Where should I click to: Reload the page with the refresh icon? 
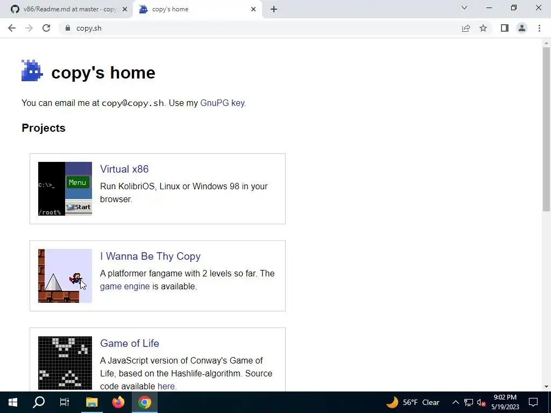(x=46, y=28)
